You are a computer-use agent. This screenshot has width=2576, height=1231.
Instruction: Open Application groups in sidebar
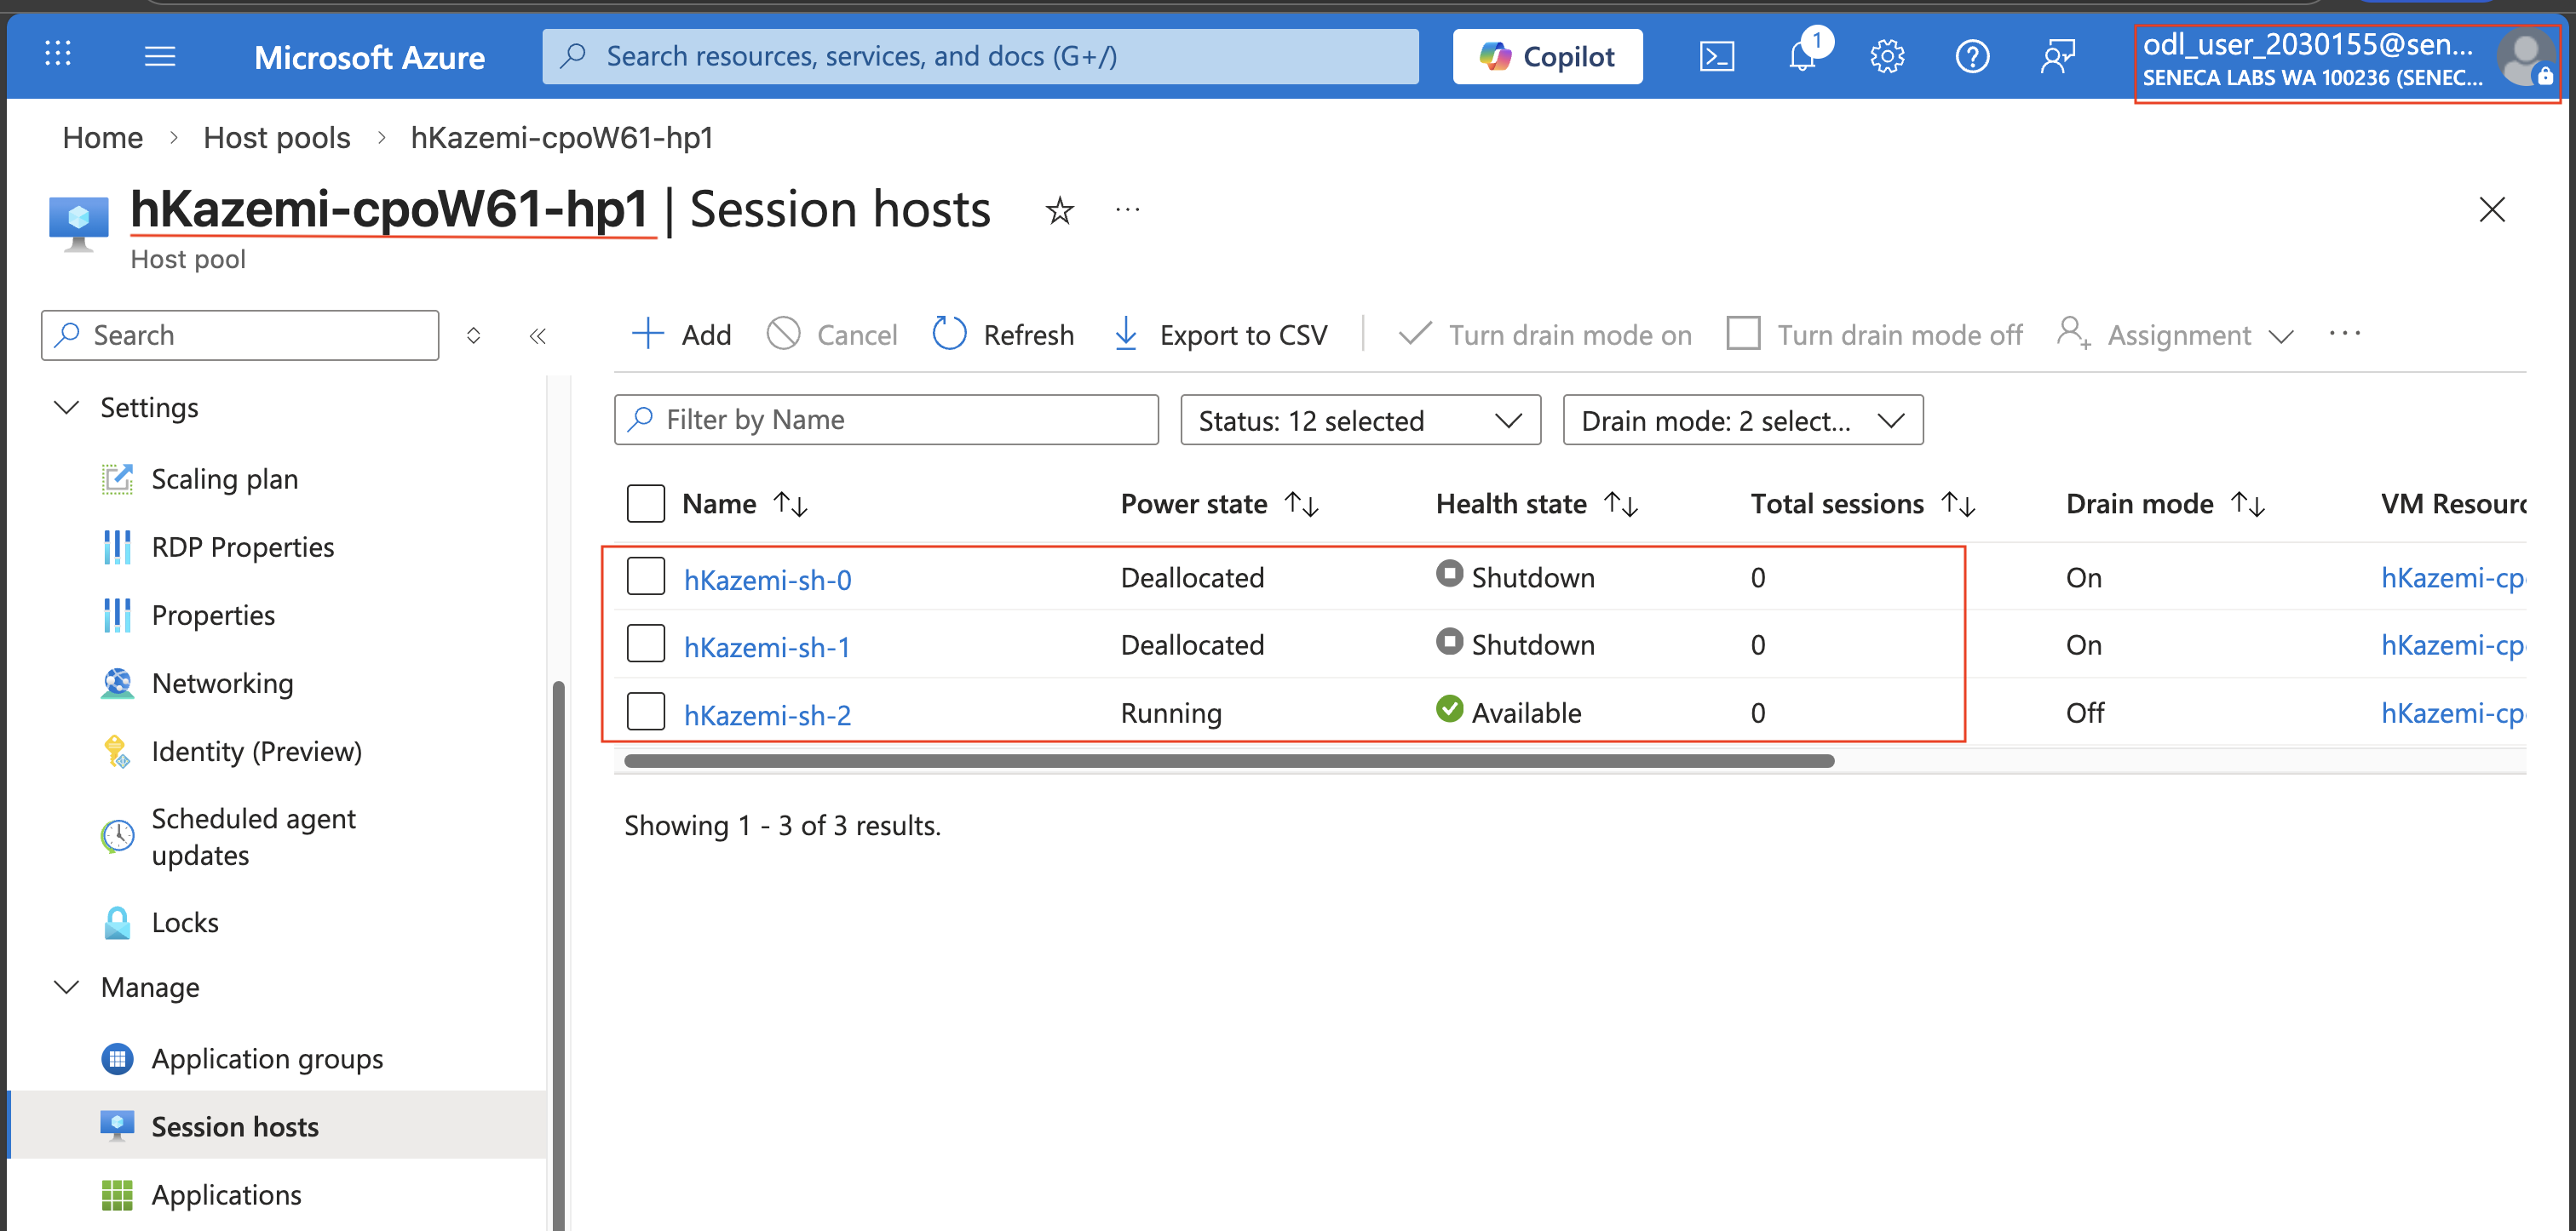point(266,1059)
